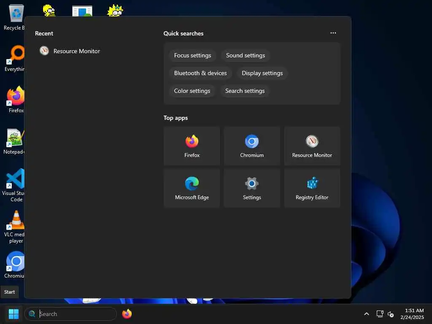Image resolution: width=432 pixels, height=324 pixels.
Task: Open Focus settings quick search
Action: click(x=192, y=55)
